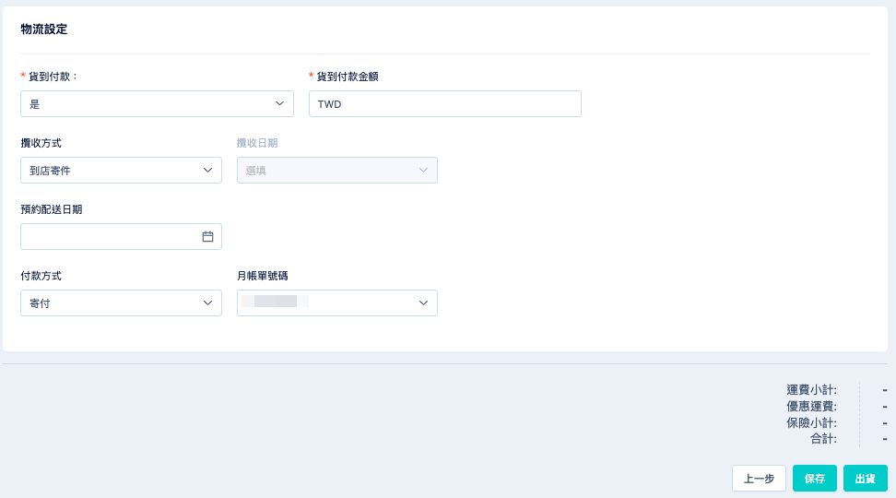Click the 物流設定 heading text
The width and height of the screenshot is (896, 498).
44,30
